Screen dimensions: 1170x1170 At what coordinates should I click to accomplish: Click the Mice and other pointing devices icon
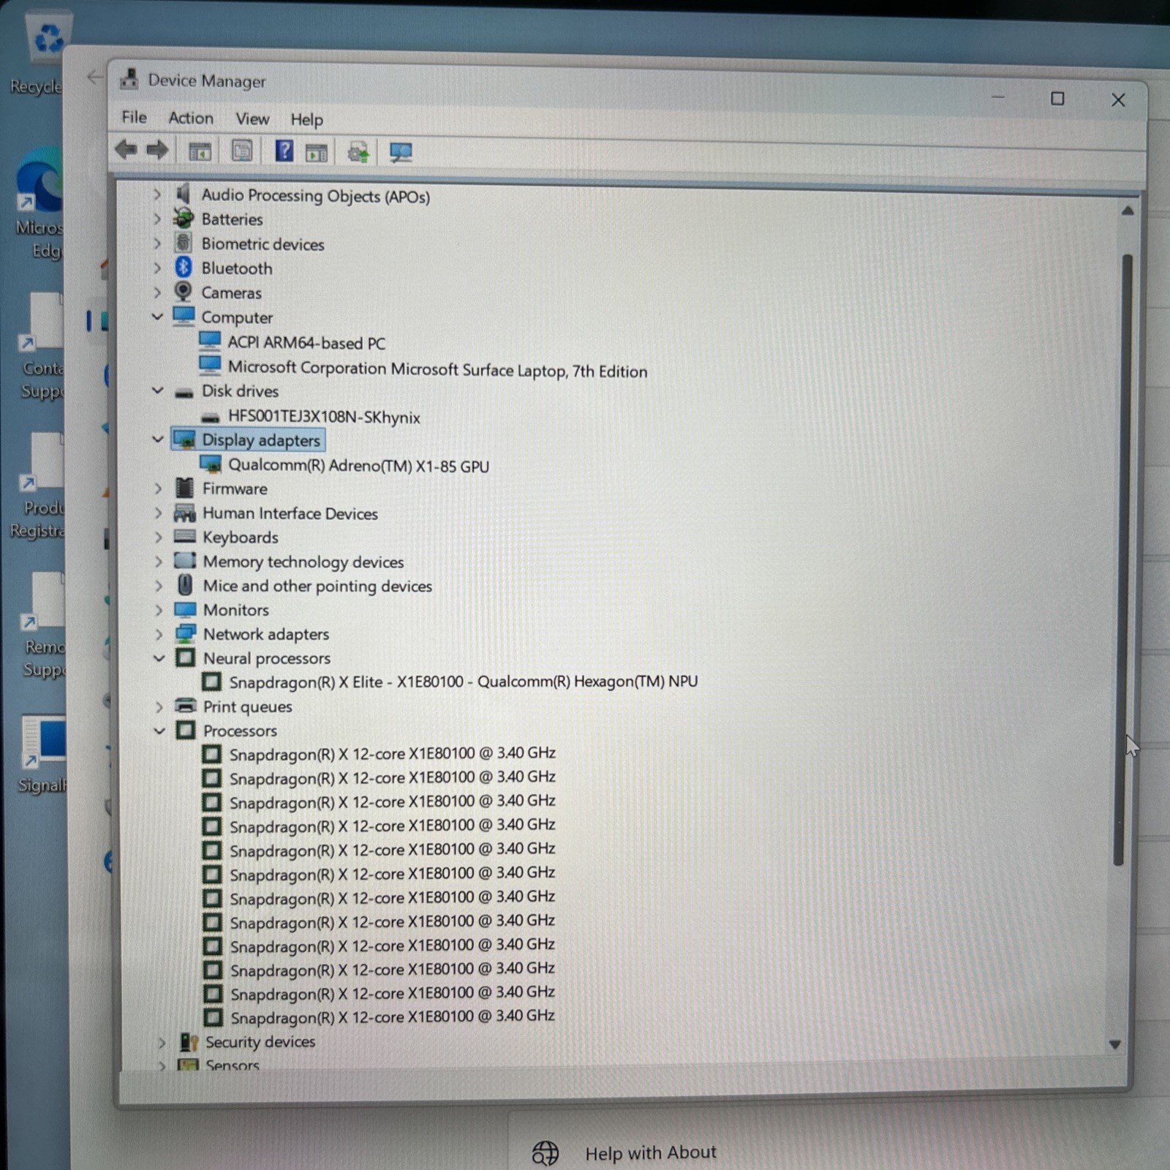185,585
